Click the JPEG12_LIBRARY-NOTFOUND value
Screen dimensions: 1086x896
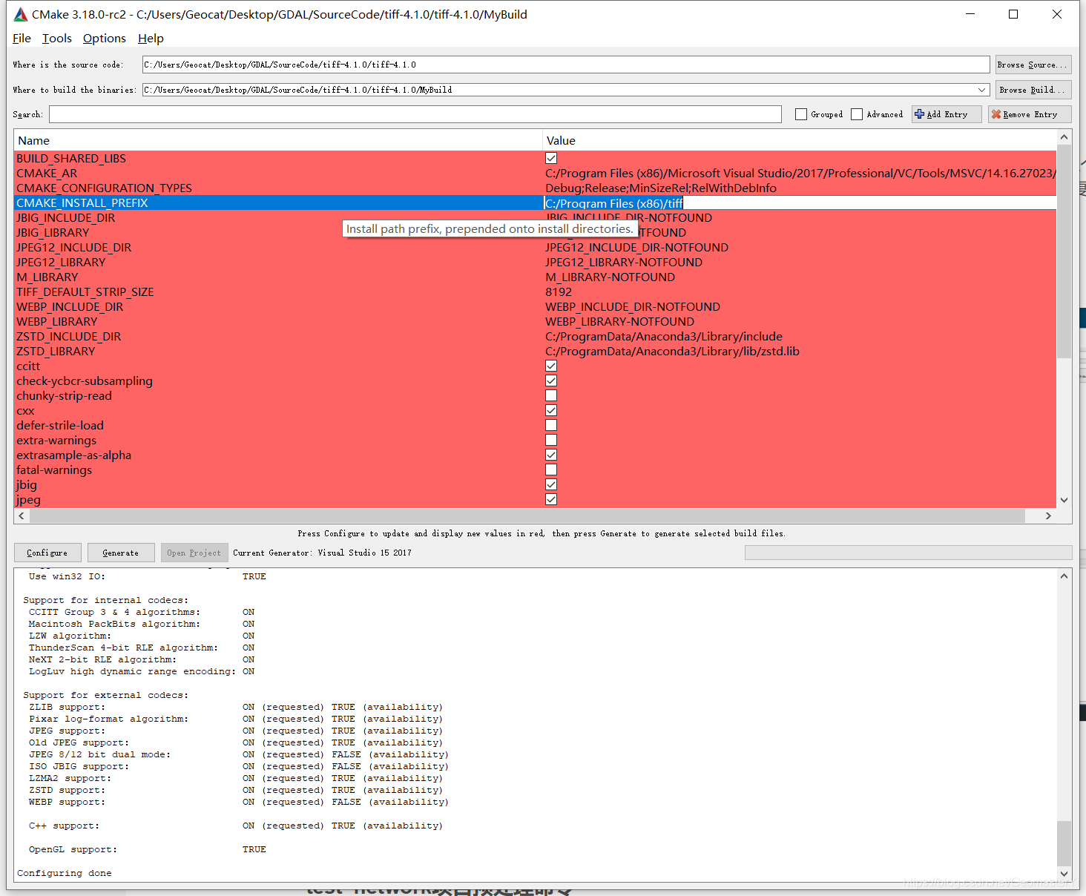click(x=624, y=263)
